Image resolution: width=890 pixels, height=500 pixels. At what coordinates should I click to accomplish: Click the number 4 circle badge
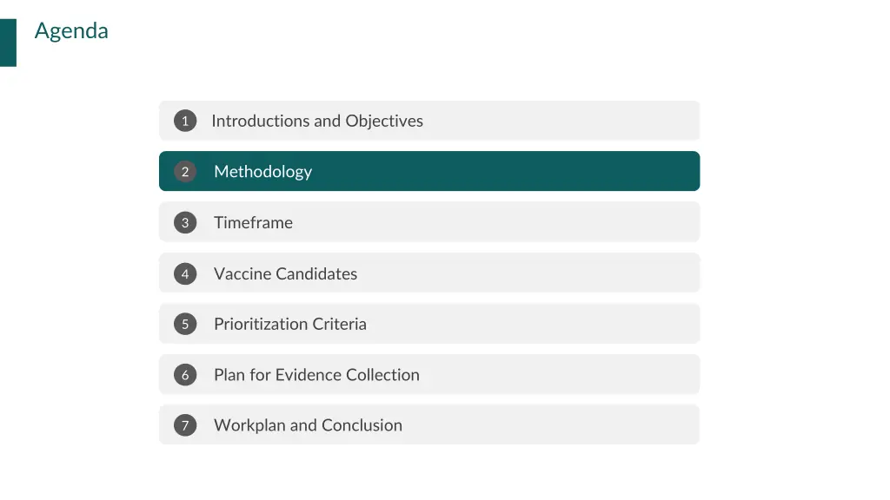(185, 273)
